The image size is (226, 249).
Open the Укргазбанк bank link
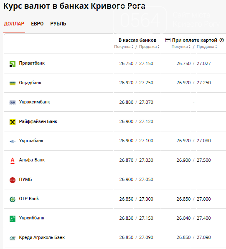31,141
